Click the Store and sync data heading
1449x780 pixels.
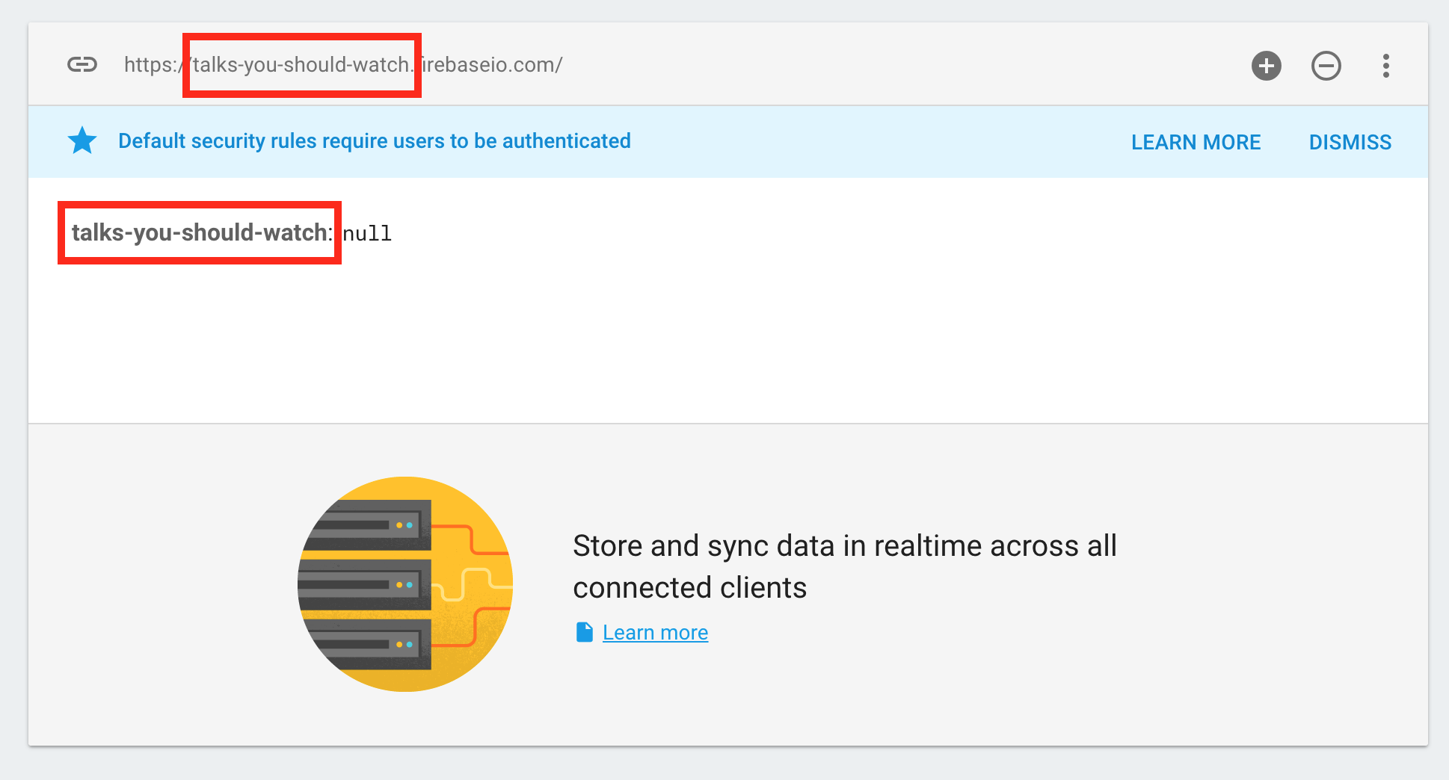845,567
